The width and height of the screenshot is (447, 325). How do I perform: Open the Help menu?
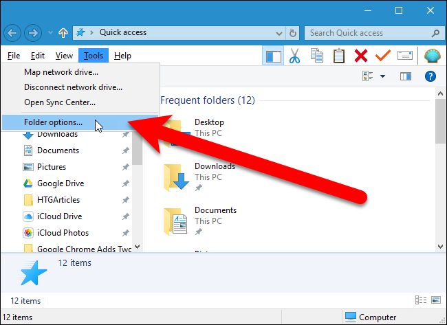coord(122,56)
